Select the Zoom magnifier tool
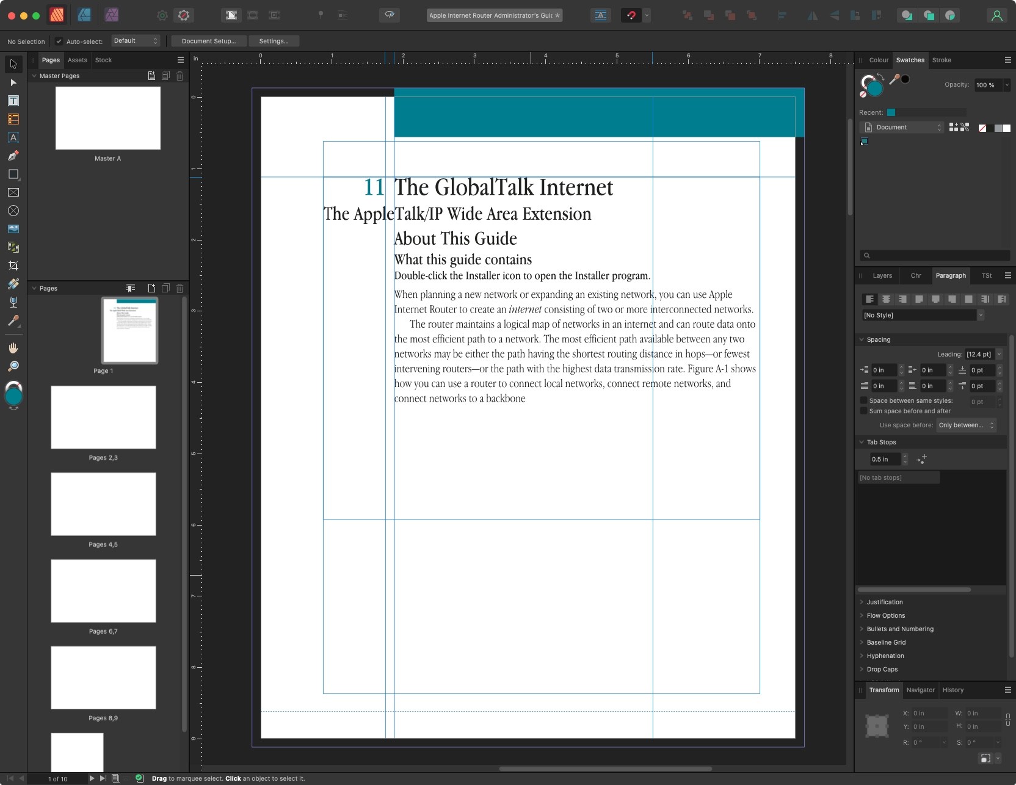Image resolution: width=1016 pixels, height=785 pixels. click(13, 366)
